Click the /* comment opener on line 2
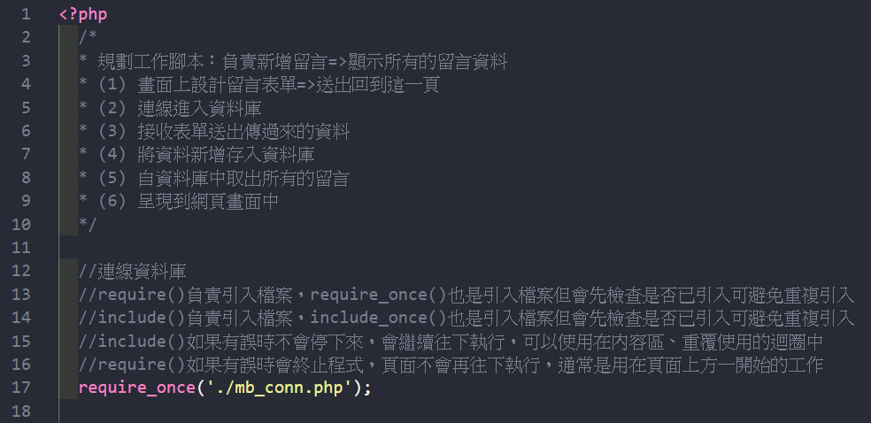This screenshot has width=871, height=423. coord(87,37)
